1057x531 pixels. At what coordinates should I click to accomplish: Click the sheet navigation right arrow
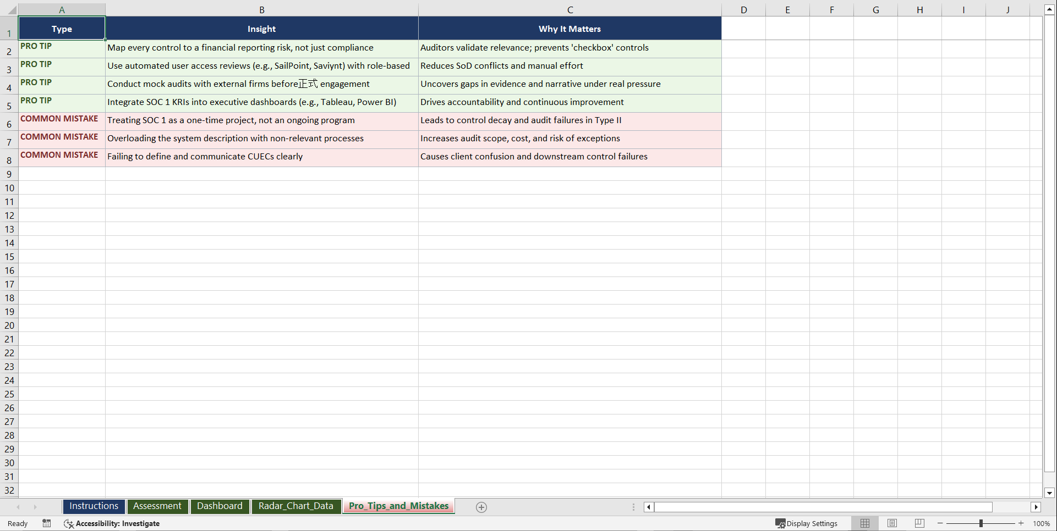(35, 507)
